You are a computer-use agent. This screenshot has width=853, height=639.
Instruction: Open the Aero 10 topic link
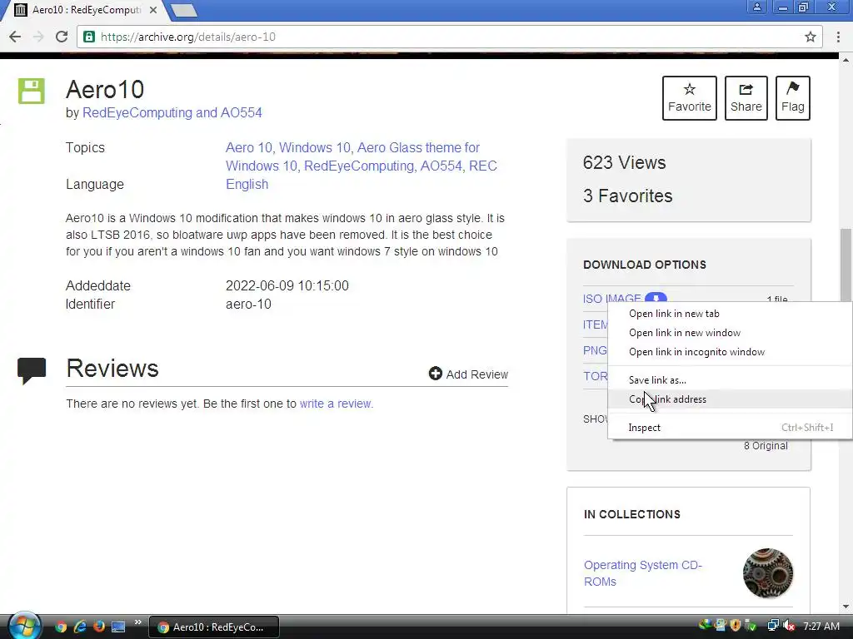coord(249,147)
